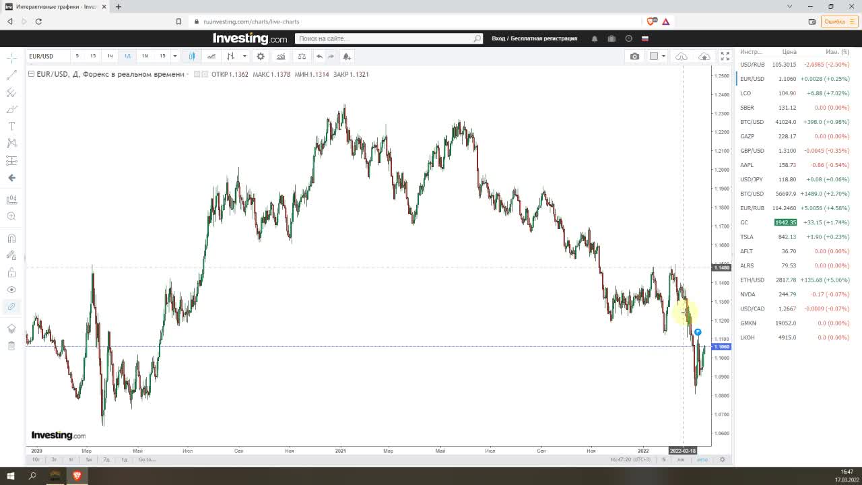Activate the zoom in magnifier tool
Image resolution: width=862 pixels, height=485 pixels.
pos(11,216)
